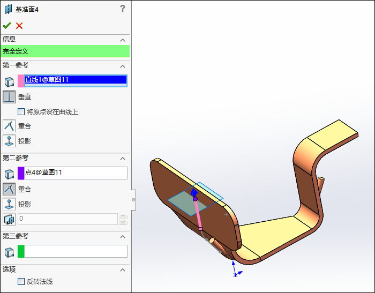Click the pink sketch line endpoint square

point(201,229)
